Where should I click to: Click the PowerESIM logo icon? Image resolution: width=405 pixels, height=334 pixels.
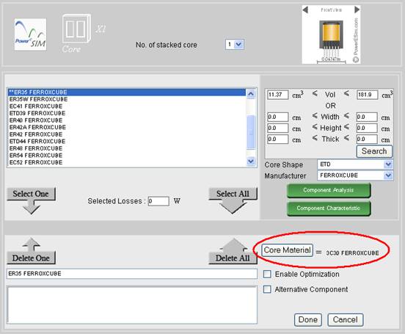tap(31, 34)
